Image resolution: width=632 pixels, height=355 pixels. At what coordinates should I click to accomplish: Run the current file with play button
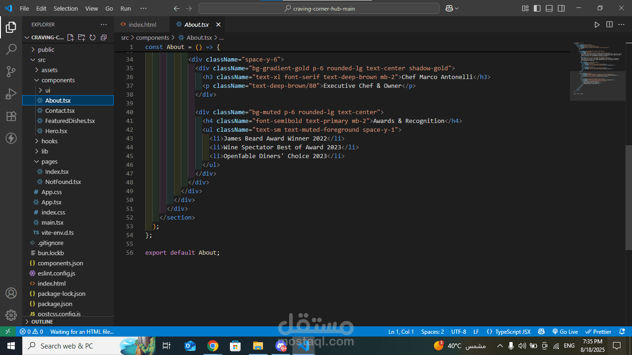pyautogui.click(x=597, y=24)
